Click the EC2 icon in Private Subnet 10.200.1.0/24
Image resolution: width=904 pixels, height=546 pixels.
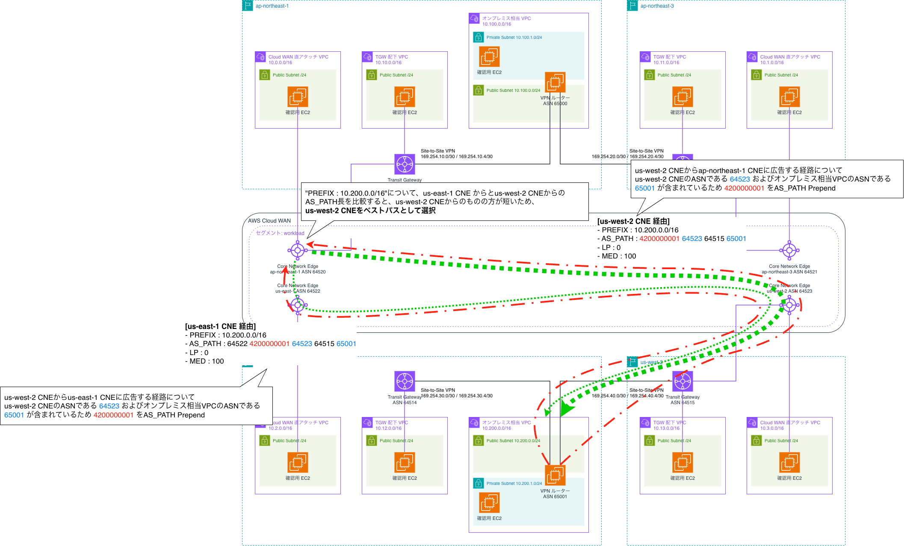pos(489,503)
